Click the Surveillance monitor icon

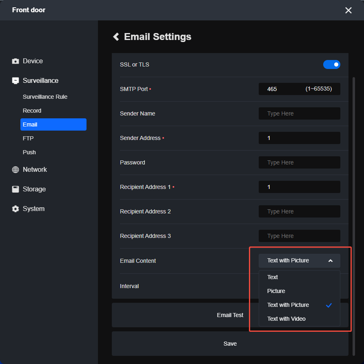pyautogui.click(x=16, y=80)
